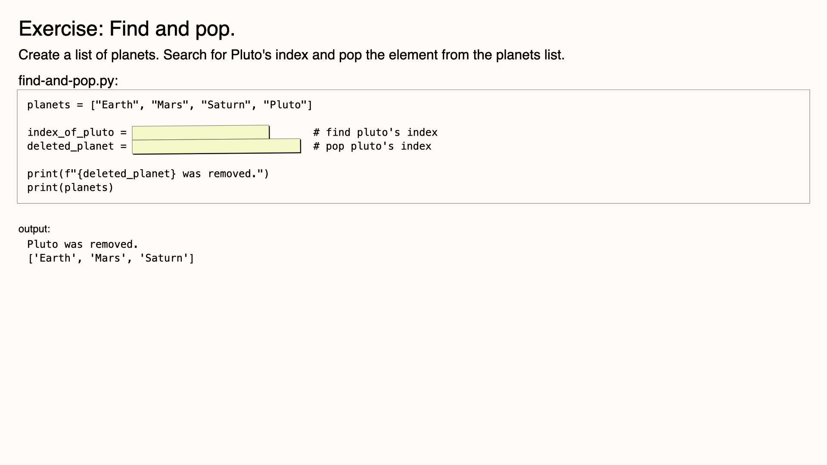Click the "Pluto" string in planets list
This screenshot has height=465, width=827.
pos(285,105)
